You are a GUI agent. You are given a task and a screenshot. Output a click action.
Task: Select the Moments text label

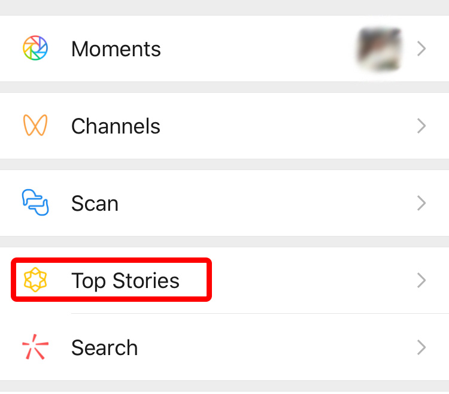pyautogui.click(x=116, y=49)
